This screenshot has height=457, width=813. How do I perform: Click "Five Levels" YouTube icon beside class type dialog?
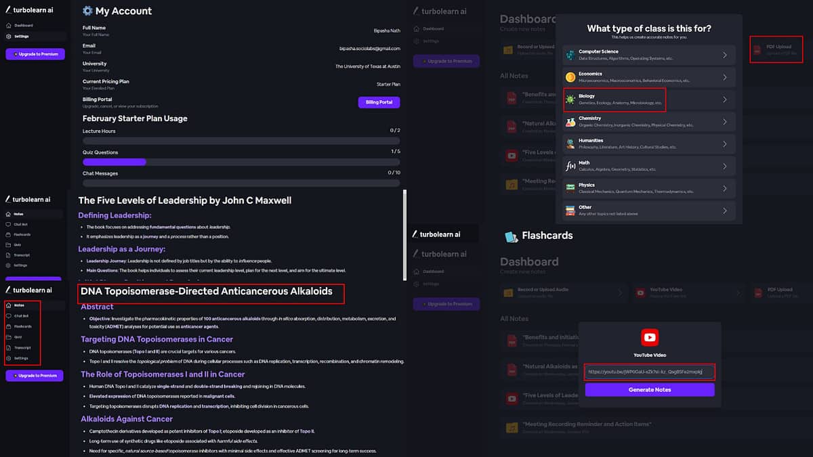(512, 156)
